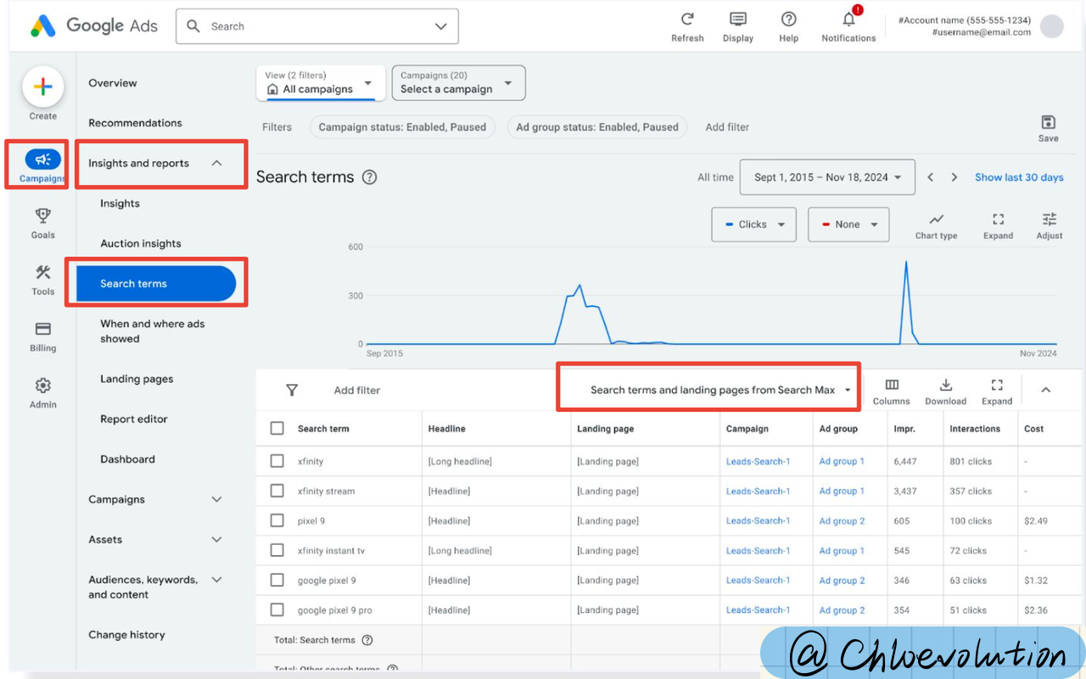The width and height of the screenshot is (1086, 679).
Task: Open Search terms and landing pages dropdown
Action: click(x=720, y=390)
